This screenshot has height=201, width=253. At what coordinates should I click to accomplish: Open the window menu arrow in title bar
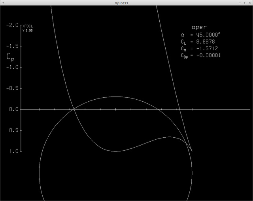[3, 3]
